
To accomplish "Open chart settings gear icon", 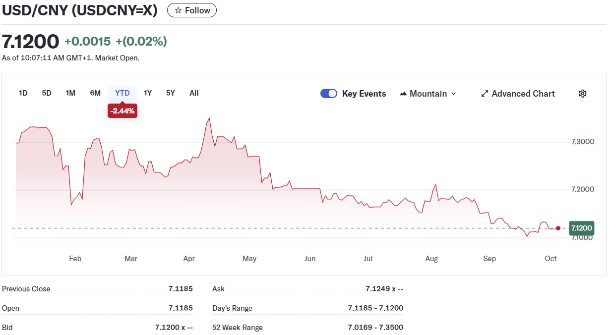I will 583,94.
